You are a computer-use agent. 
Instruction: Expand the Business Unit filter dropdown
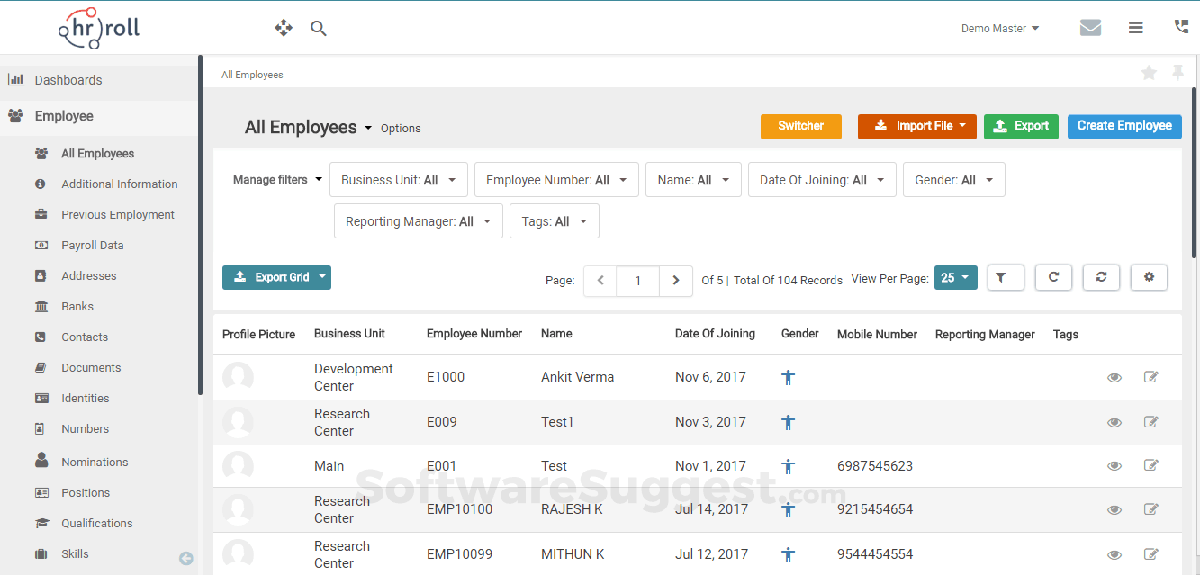point(399,180)
